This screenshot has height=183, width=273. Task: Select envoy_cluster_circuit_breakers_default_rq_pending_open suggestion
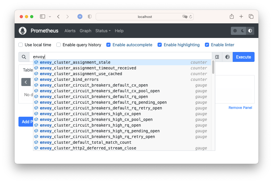[122, 102]
